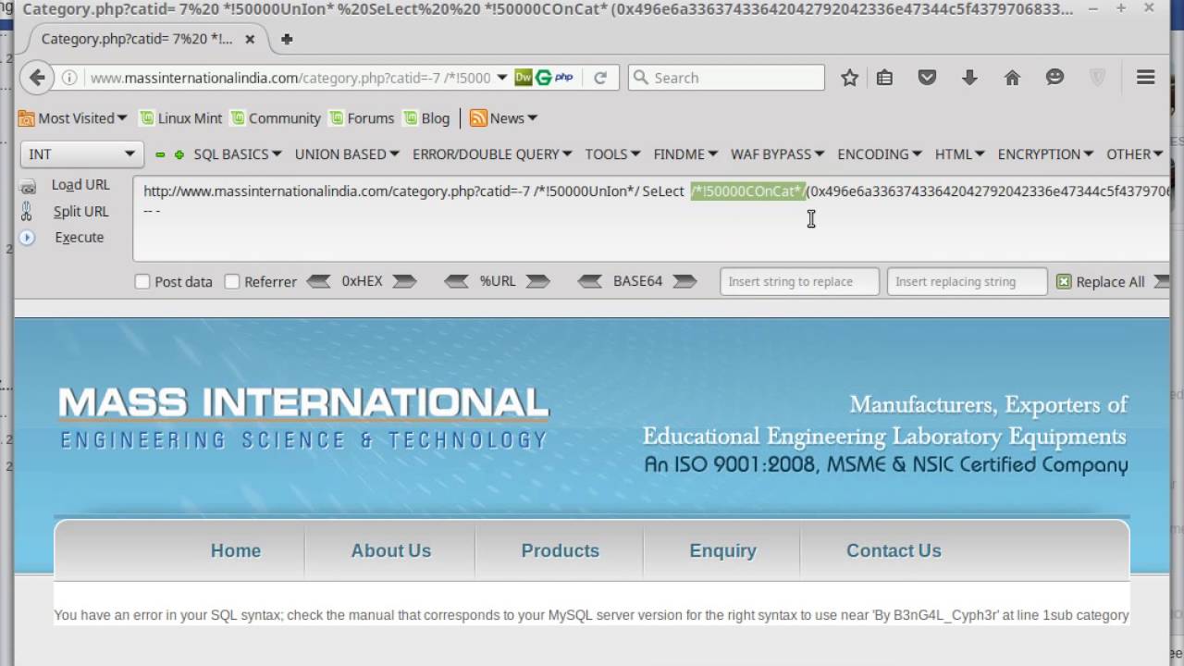Screen dimensions: 1184x666
Task: Click the %URL encode right arrow
Action: coord(537,281)
